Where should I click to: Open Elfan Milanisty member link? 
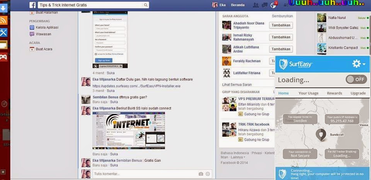[249, 104]
